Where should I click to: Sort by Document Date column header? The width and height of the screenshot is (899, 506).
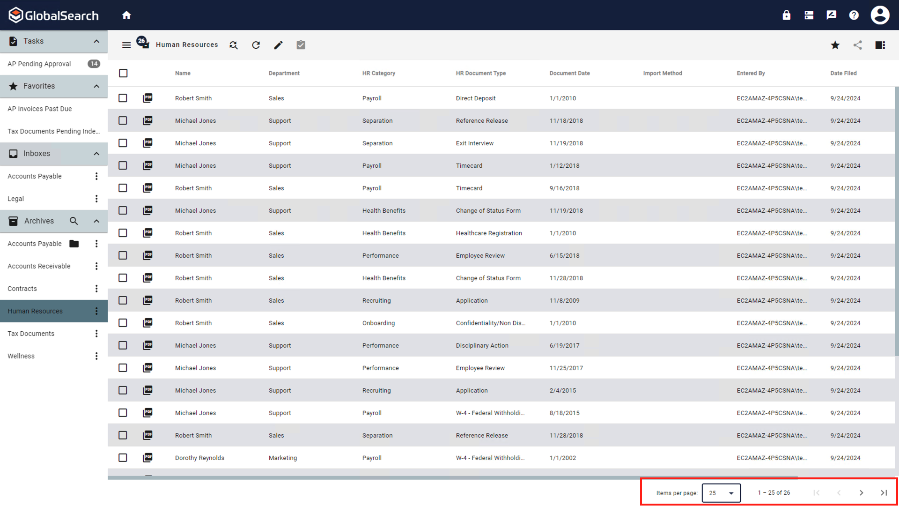tap(569, 73)
